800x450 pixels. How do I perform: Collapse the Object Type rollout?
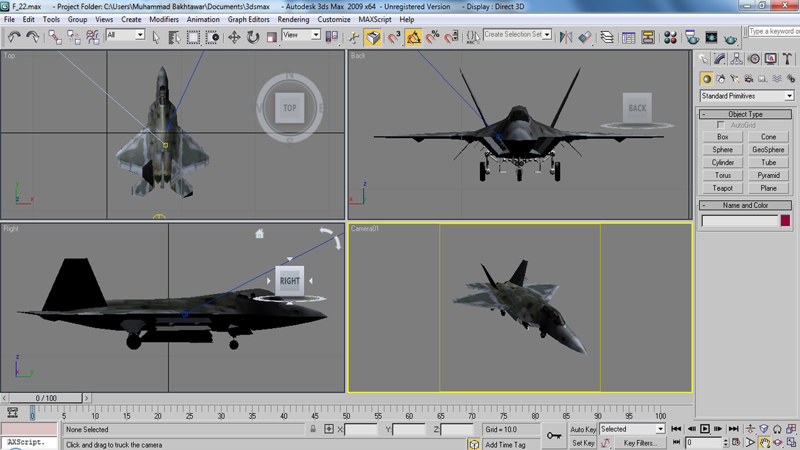point(745,114)
